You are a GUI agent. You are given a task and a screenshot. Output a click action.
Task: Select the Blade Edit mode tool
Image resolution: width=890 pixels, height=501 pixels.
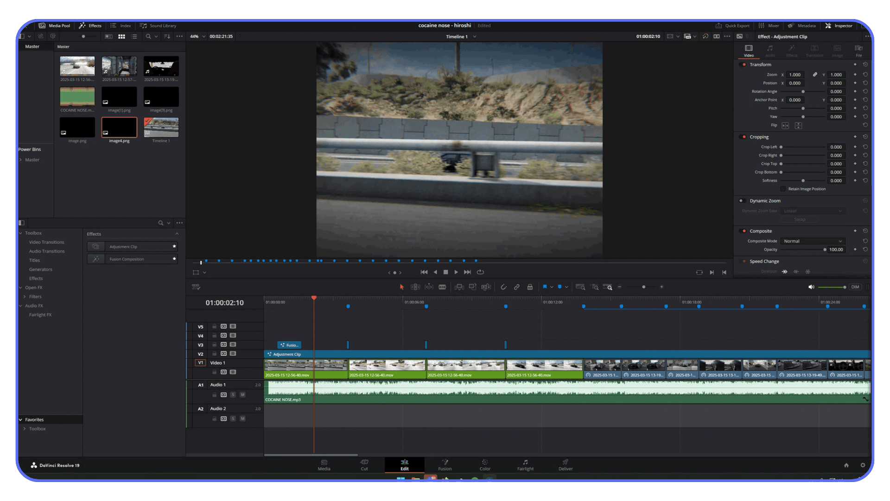(x=442, y=287)
